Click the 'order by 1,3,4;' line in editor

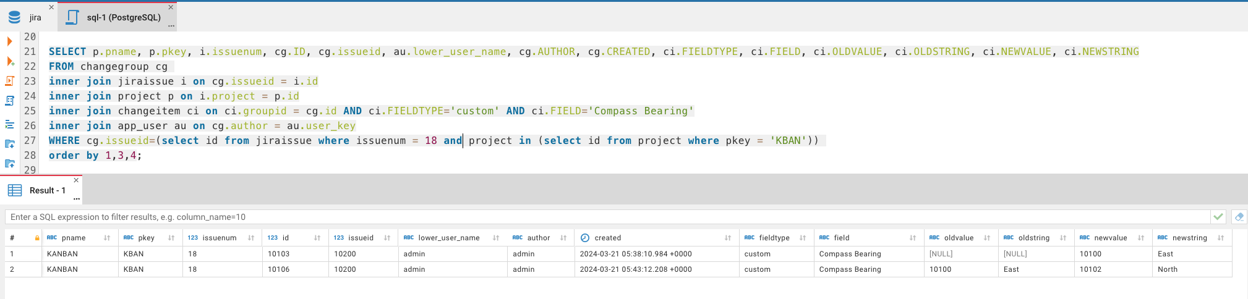pos(95,155)
